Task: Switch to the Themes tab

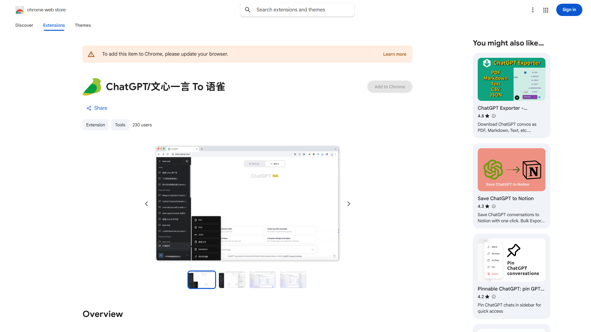Action: click(x=82, y=25)
